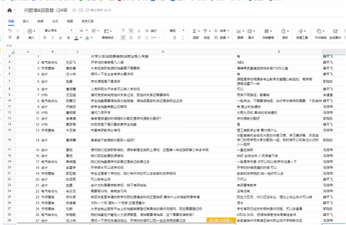The image size is (346, 225).
Task: Click the F30 cell name box
Action: [10, 45]
